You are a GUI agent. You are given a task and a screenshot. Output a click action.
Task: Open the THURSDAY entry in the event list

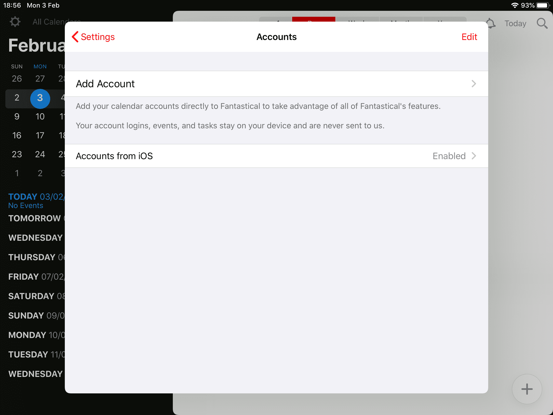pyautogui.click(x=36, y=257)
